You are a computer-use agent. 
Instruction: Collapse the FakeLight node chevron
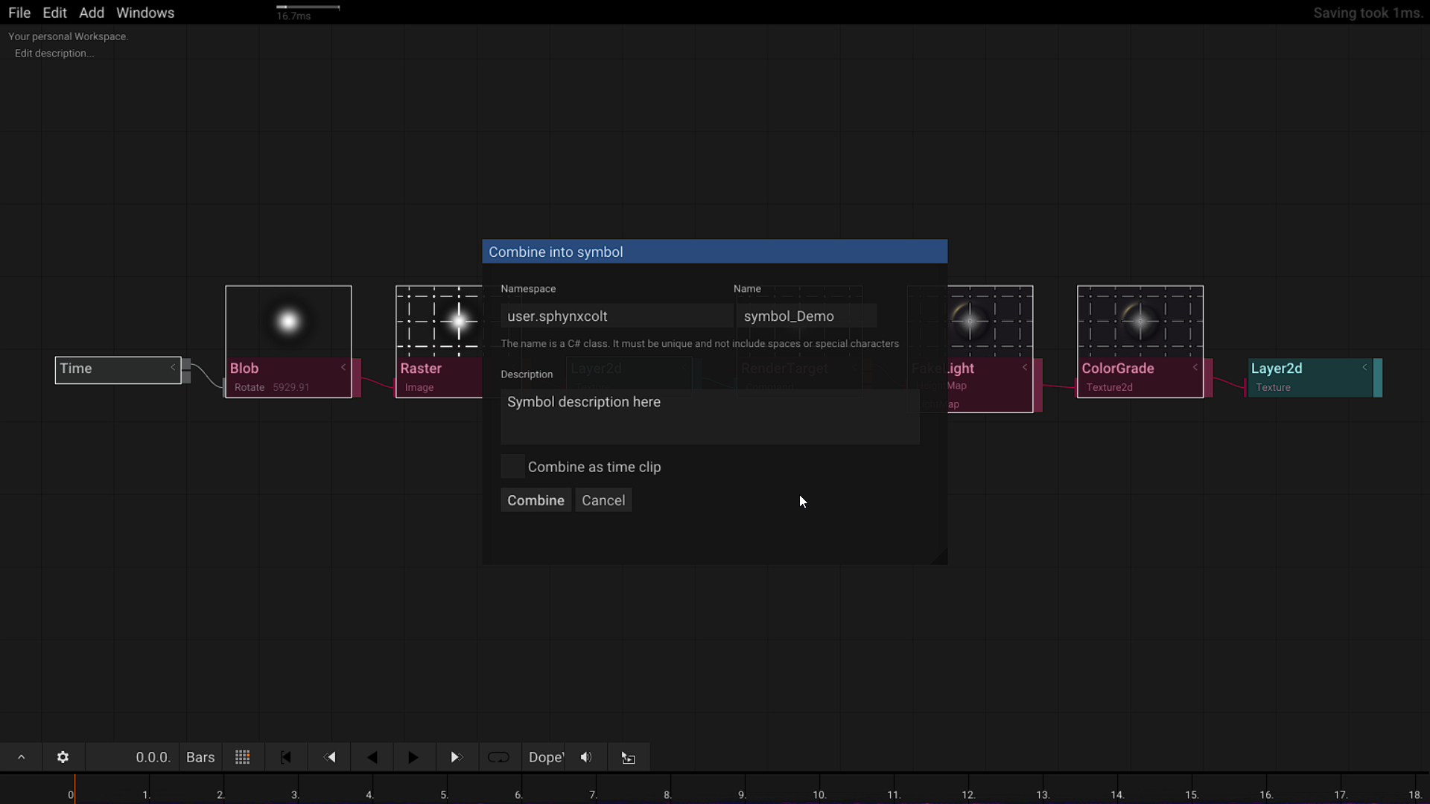click(x=1025, y=367)
